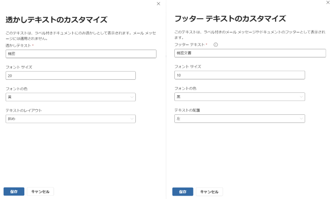The width and height of the screenshot is (334, 199).
Task: Click the info icon beside フッター テキスト
Action: (215, 45)
